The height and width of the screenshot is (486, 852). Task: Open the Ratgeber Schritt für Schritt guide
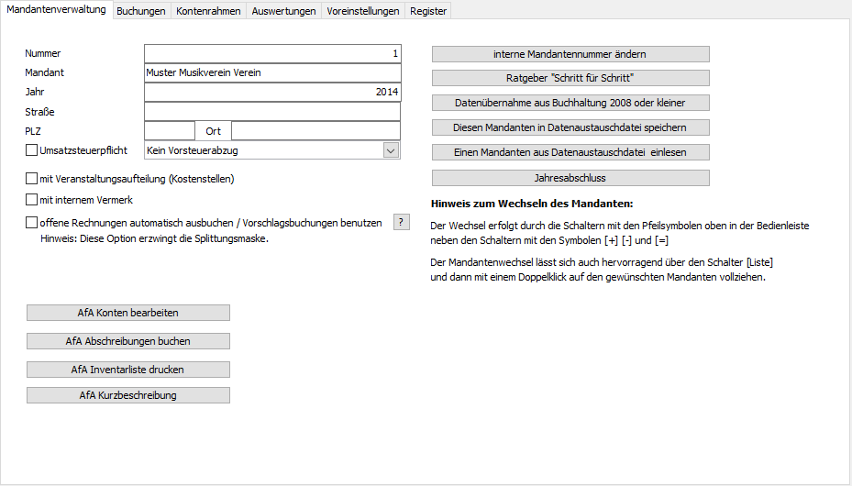(570, 78)
